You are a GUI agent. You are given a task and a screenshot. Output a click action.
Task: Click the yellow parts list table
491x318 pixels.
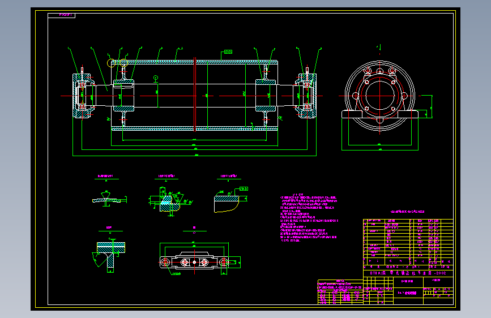click(x=408, y=244)
